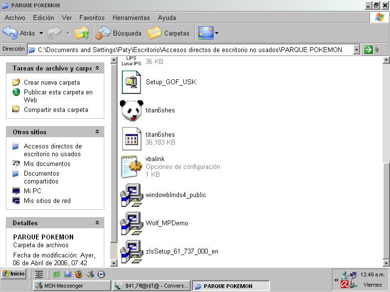Toggle the Carpetas folder pane
Viewport: 390px width, 292px height.
coord(169,33)
